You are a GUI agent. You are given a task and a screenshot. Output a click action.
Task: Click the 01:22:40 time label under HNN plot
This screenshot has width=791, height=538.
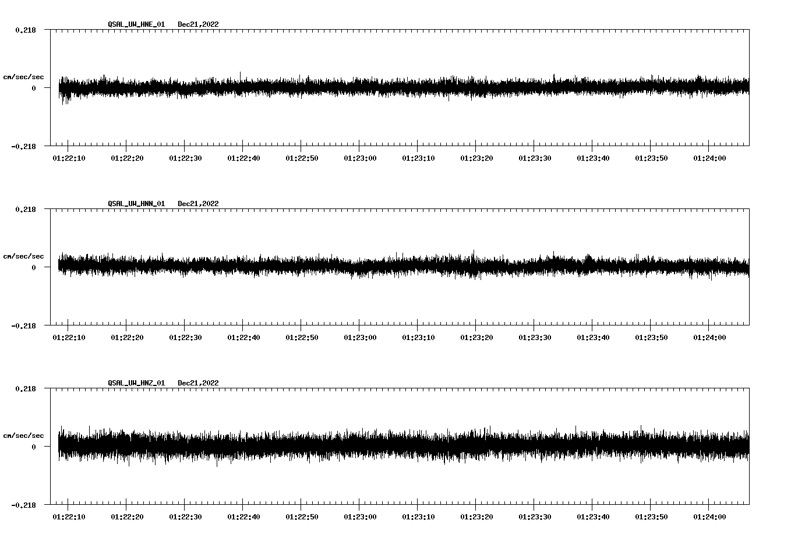pyautogui.click(x=243, y=337)
